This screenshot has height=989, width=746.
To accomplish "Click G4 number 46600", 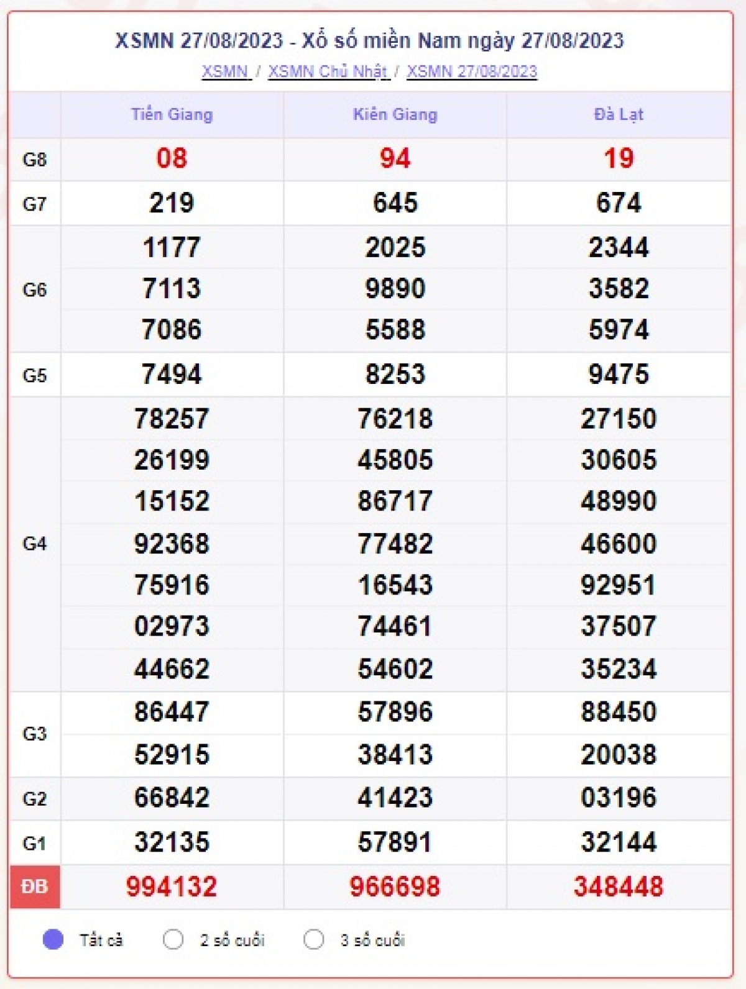I will [x=619, y=544].
